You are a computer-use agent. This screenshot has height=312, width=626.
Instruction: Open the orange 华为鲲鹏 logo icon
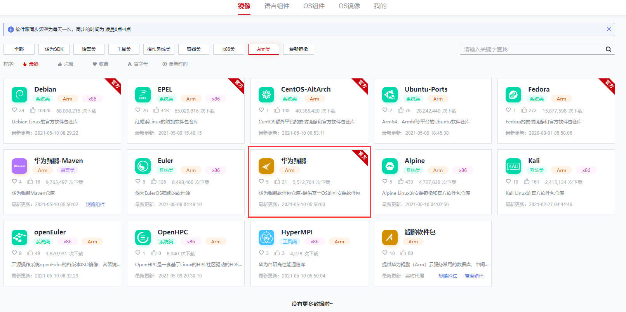266,166
